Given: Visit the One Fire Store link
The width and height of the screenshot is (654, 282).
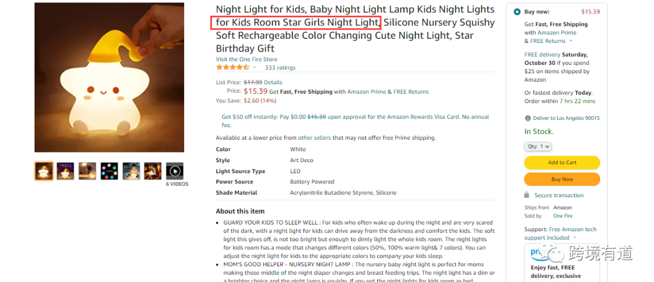Looking at the screenshot, I should pos(246,59).
